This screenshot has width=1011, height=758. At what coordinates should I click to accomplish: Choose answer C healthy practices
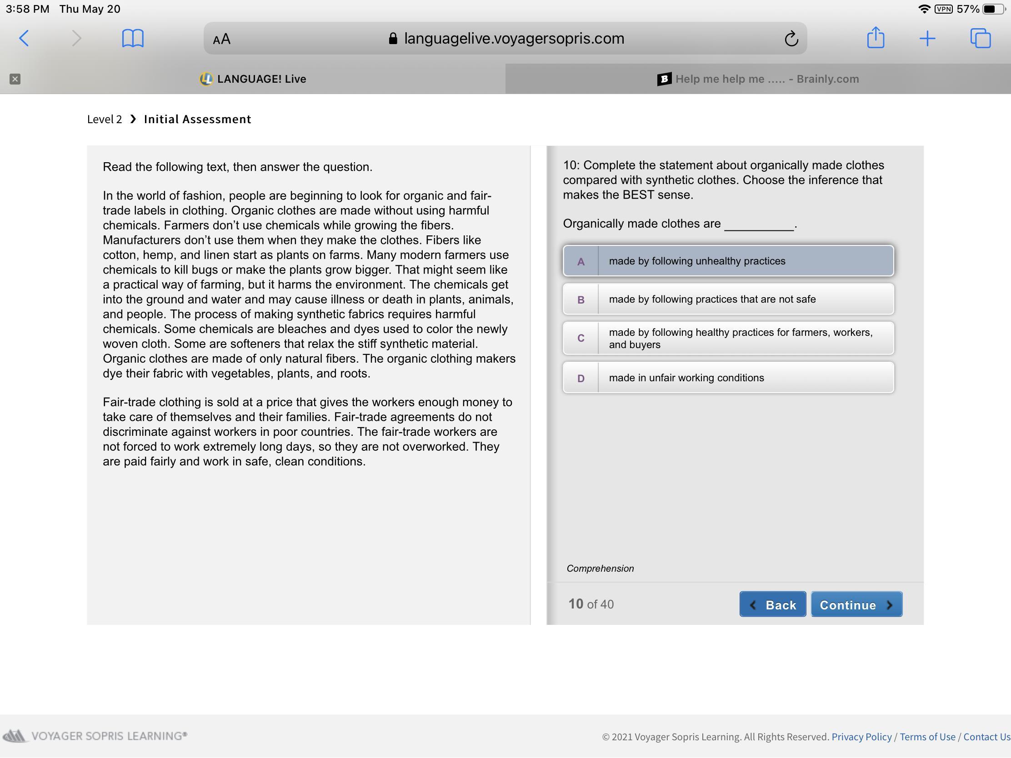point(728,339)
